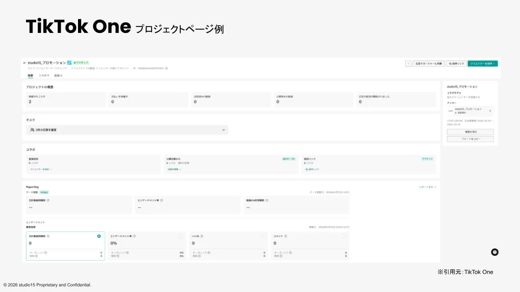The image size is (520, 292).
Task: Click the blue edit icon next to project name
Action: (69, 63)
